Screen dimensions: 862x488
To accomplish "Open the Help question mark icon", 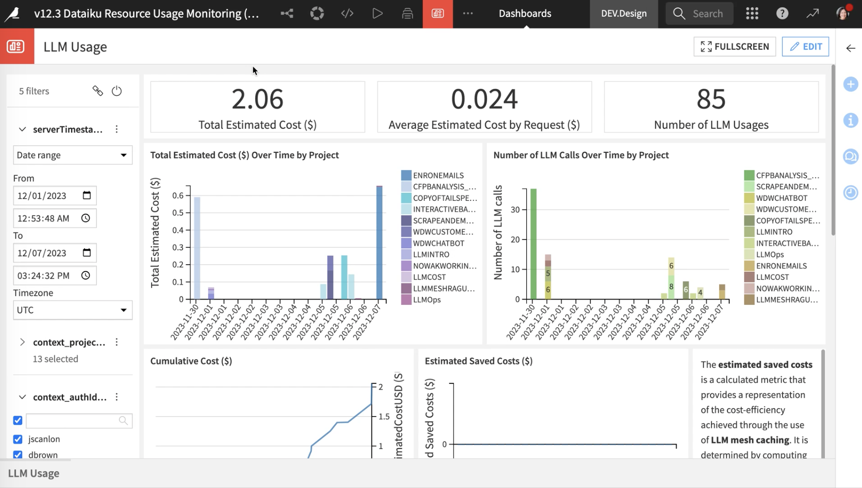I will tap(782, 13).
